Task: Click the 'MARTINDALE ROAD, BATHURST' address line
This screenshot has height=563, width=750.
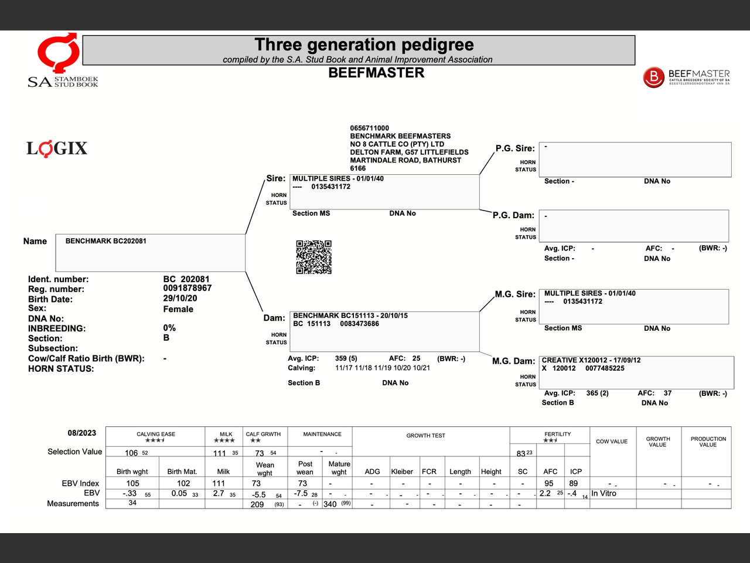Action: [x=405, y=160]
